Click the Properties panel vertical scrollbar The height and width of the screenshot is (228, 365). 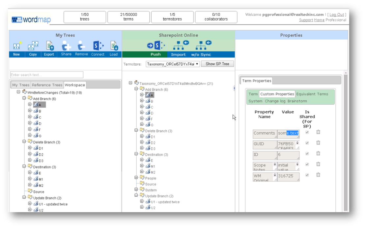(345, 142)
